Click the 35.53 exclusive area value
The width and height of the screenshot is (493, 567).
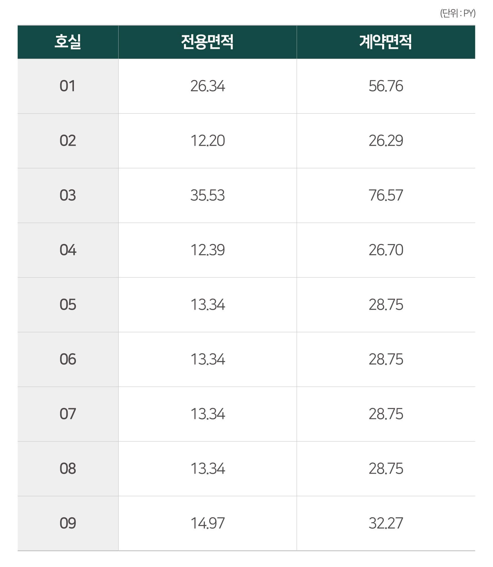tap(208, 195)
